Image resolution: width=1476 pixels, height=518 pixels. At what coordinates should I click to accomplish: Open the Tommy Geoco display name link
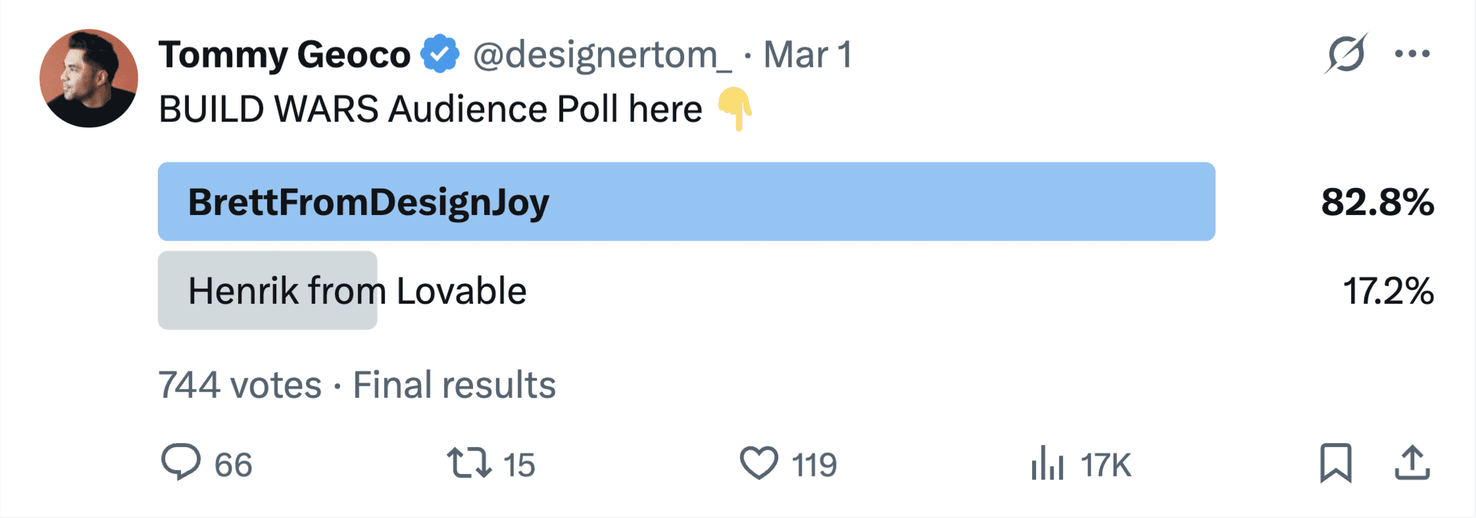point(284,55)
